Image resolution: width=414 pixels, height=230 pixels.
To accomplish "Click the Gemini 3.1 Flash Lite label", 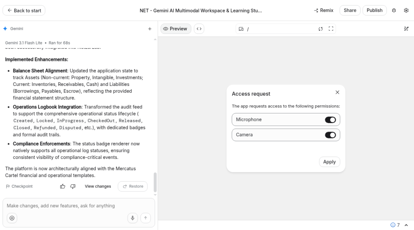I will click(23, 43).
